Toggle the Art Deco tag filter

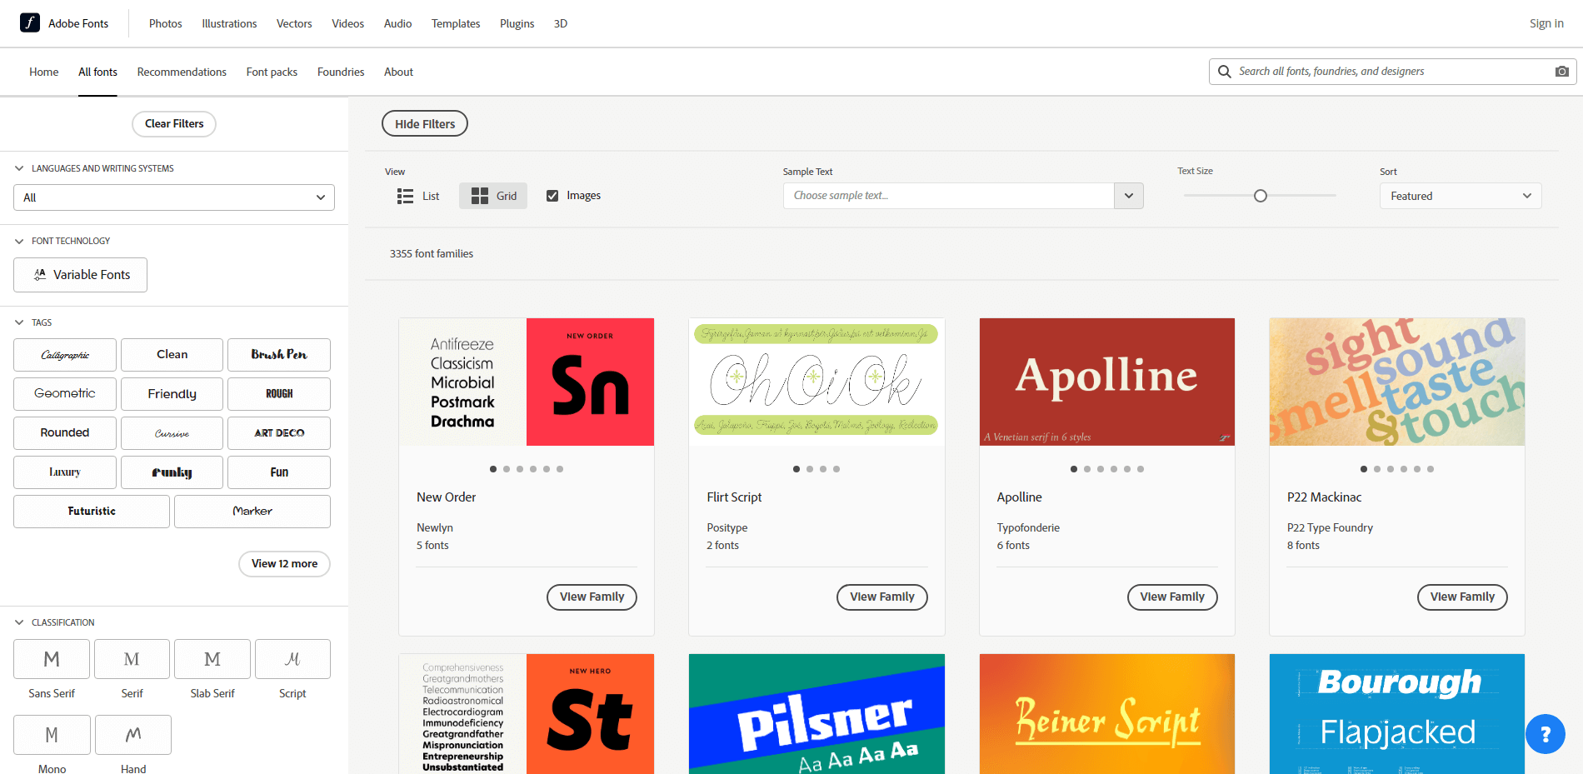click(x=279, y=433)
